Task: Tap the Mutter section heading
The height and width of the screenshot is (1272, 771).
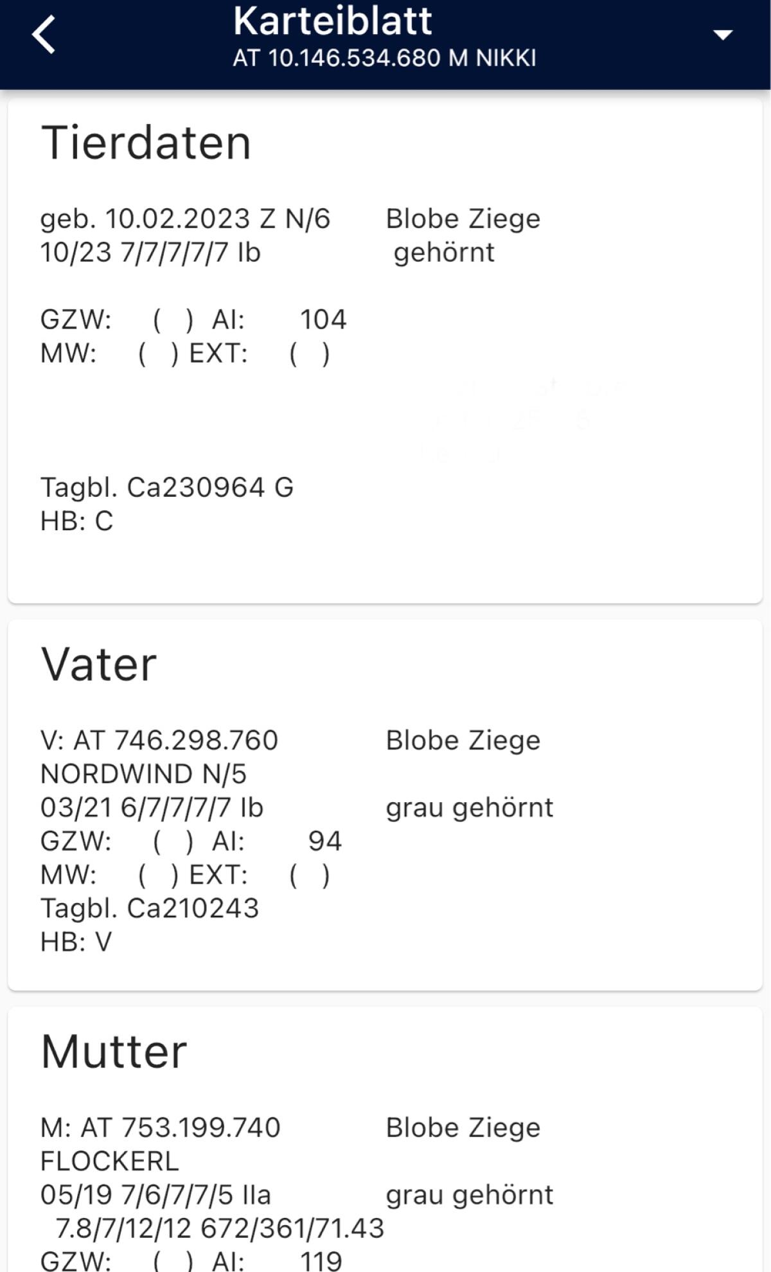Action: tap(114, 1052)
